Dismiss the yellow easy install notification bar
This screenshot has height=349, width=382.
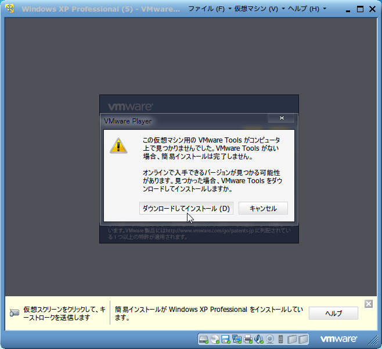click(368, 304)
